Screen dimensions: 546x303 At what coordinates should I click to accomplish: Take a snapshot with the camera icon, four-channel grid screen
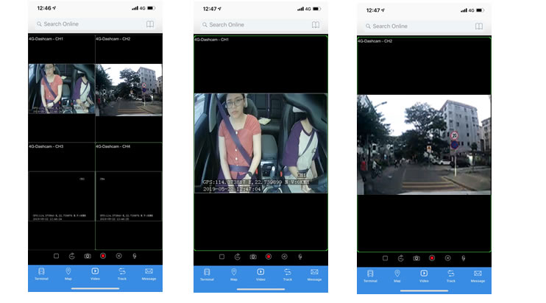point(88,256)
